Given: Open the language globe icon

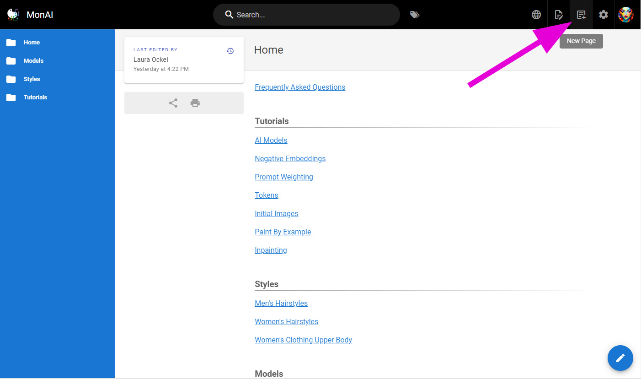Looking at the screenshot, I should pos(536,15).
